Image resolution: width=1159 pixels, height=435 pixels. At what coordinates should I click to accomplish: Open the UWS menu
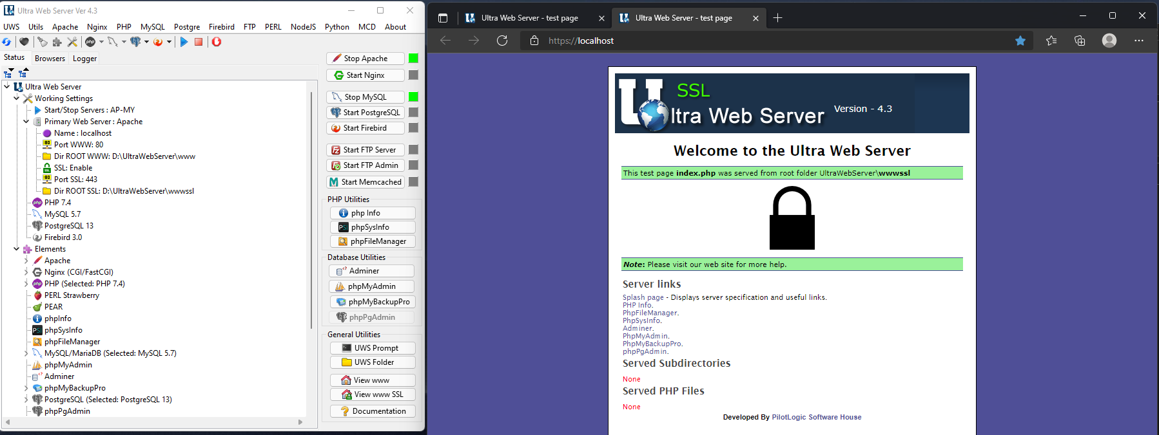12,26
